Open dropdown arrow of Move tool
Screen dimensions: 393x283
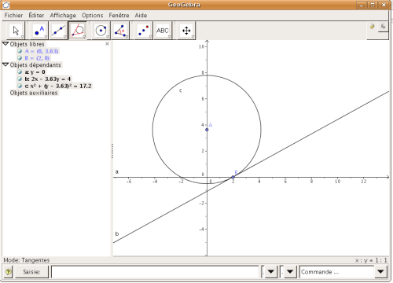click(22, 37)
